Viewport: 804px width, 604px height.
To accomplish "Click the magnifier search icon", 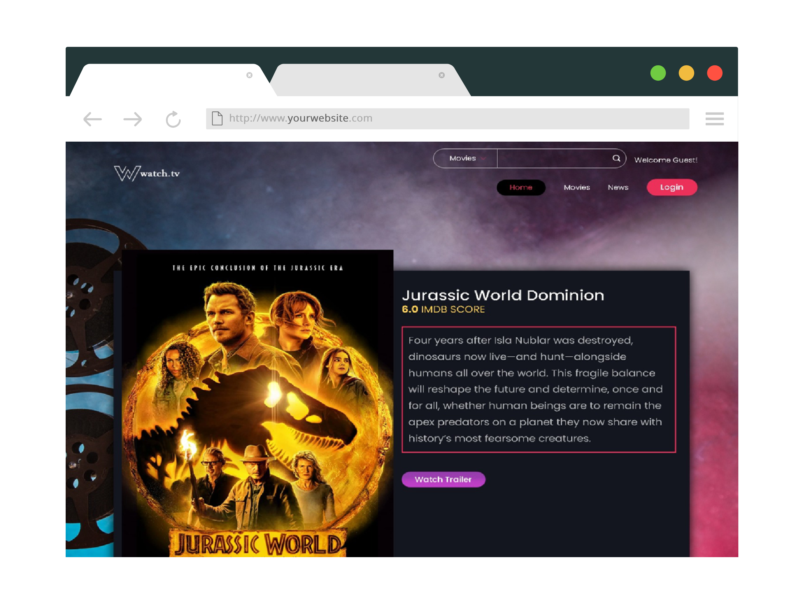I will (616, 158).
